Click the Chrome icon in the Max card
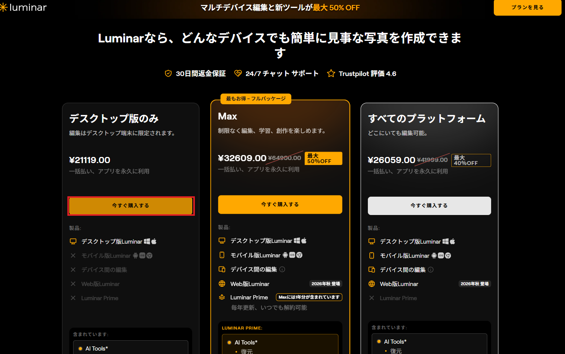Screen dimensions: 565x354 coord(299,255)
